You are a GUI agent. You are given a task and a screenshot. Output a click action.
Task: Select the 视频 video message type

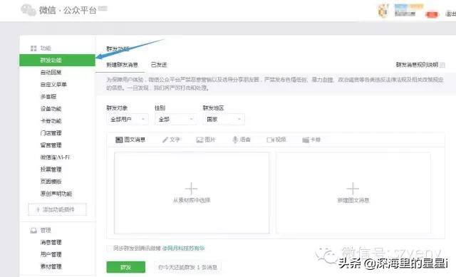pyautogui.click(x=276, y=140)
